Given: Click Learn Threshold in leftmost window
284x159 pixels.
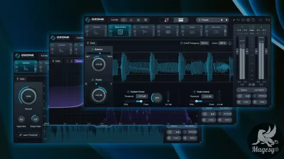Looking at the screenshot, I should coord(28,135).
